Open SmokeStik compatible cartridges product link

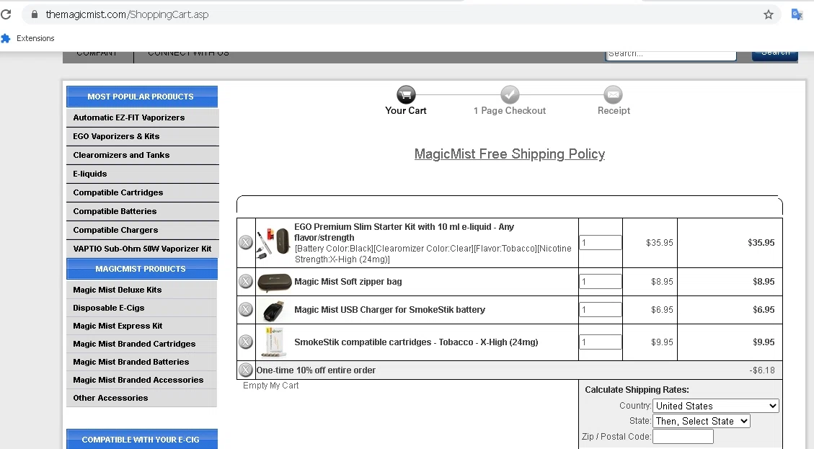pyautogui.click(x=416, y=342)
